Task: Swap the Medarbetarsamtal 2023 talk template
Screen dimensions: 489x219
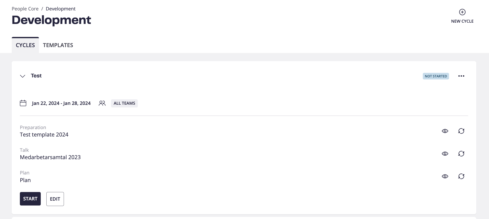Action: click(461, 154)
